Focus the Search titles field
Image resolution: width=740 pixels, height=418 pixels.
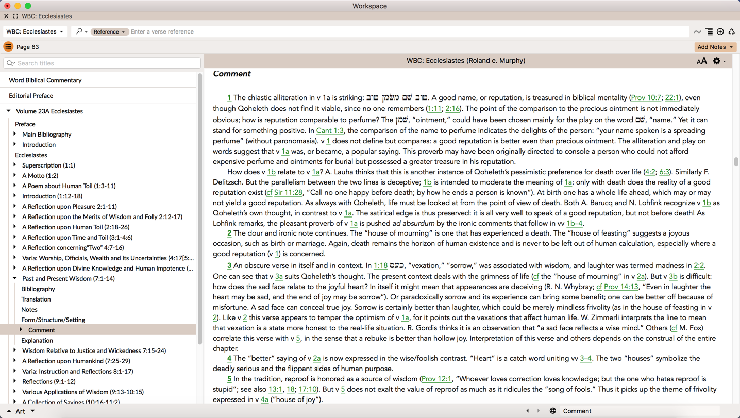tap(102, 63)
